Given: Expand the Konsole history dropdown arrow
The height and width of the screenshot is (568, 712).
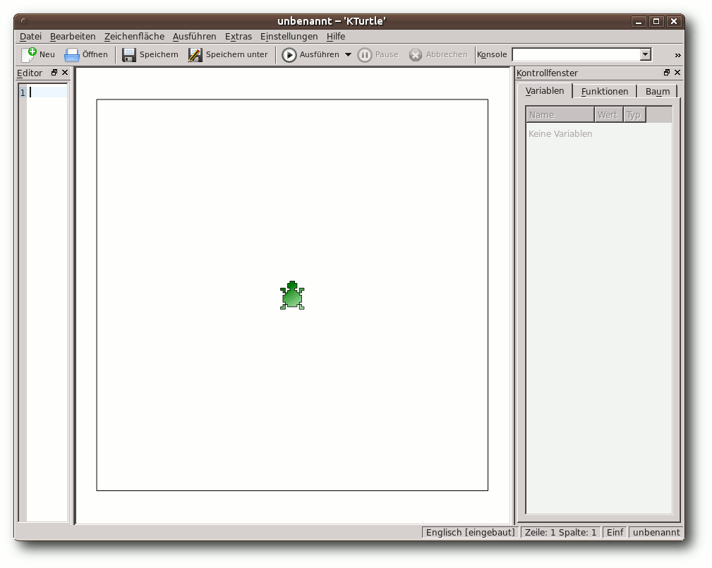Looking at the screenshot, I should pyautogui.click(x=646, y=55).
